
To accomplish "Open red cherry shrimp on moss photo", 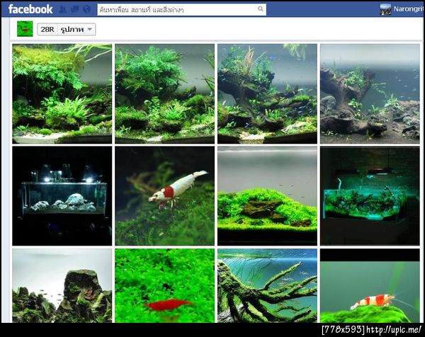I will (x=164, y=286).
